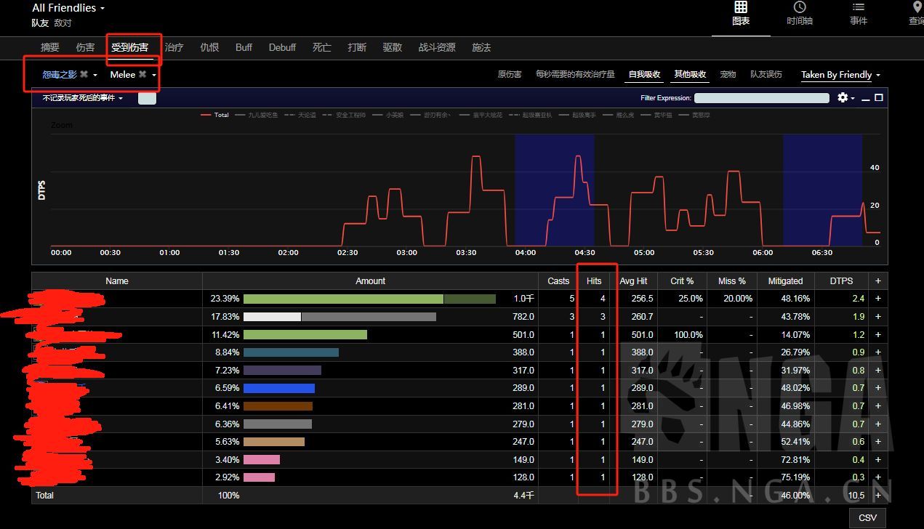Switch to the 时间轴 timeline view
The width and height of the screenshot is (924, 529).
click(x=799, y=13)
